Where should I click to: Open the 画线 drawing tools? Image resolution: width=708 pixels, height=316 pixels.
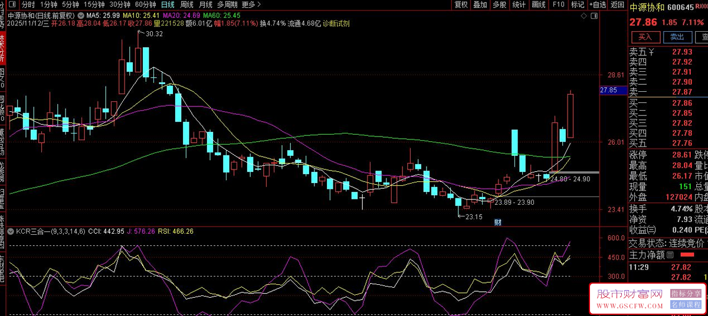click(538, 5)
